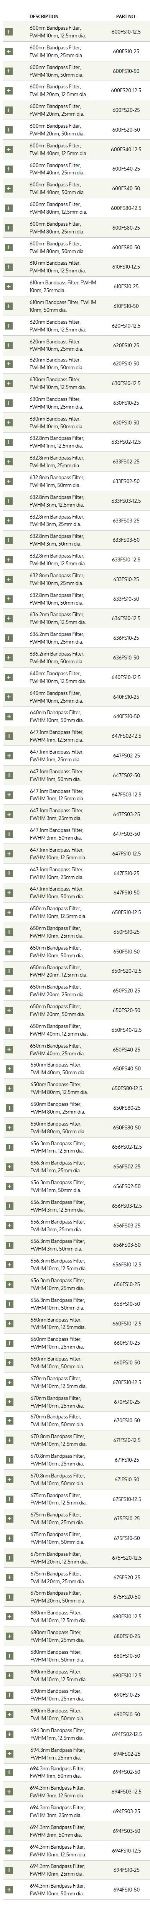Open plus icon beside 640FS10-50
This screenshot has width=150, height=1905.
pos(9,717)
